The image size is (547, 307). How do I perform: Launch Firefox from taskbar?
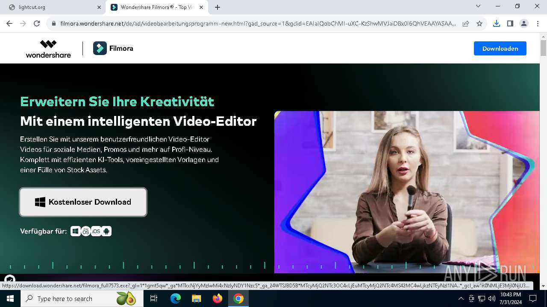pyautogui.click(x=218, y=298)
